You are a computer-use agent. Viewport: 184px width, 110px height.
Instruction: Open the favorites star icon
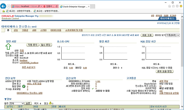[173, 6]
